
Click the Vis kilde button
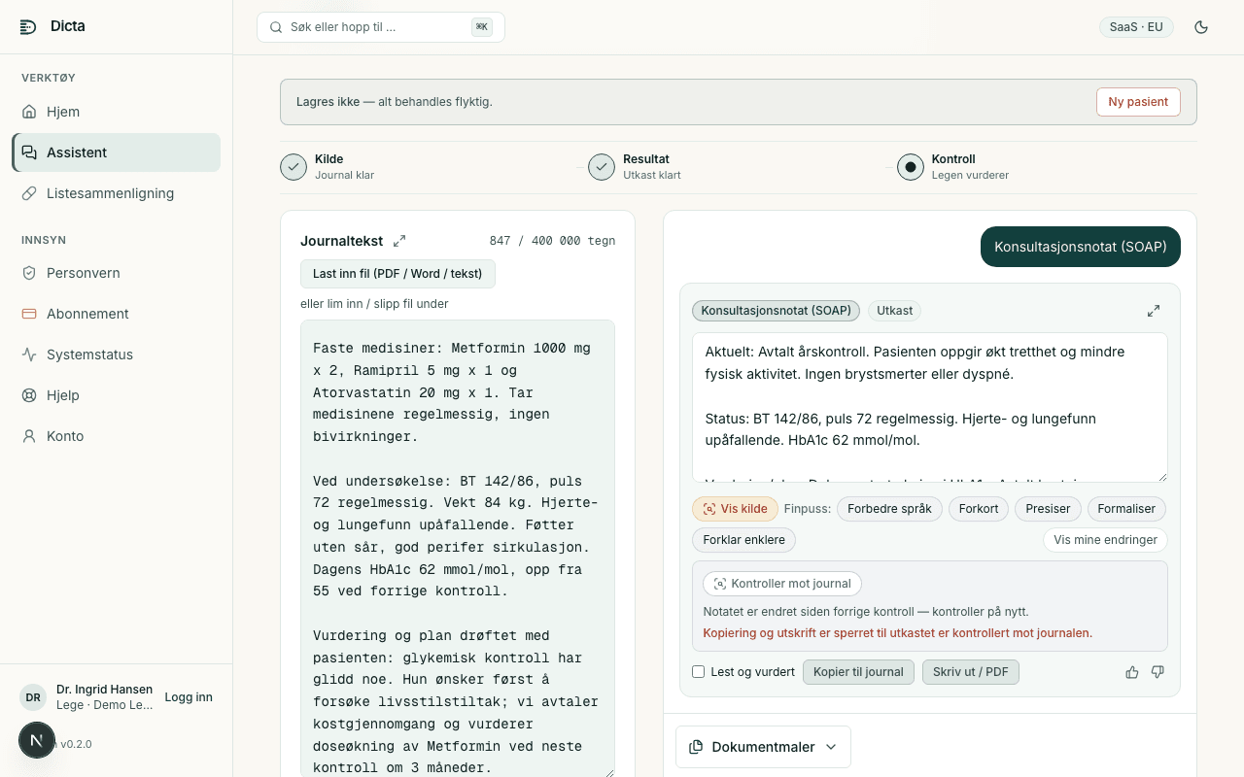tap(735, 509)
